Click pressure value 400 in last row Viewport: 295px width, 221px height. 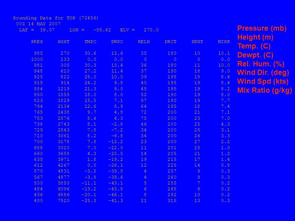point(38,200)
